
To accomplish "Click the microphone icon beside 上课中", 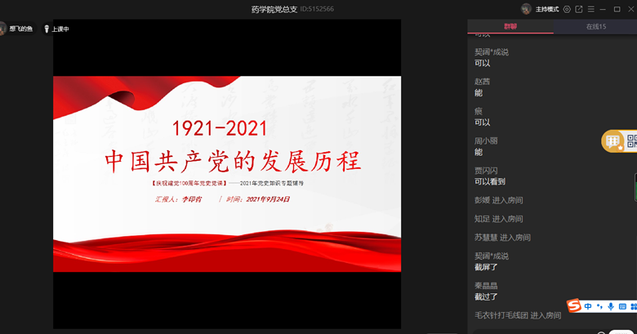I will [47, 29].
